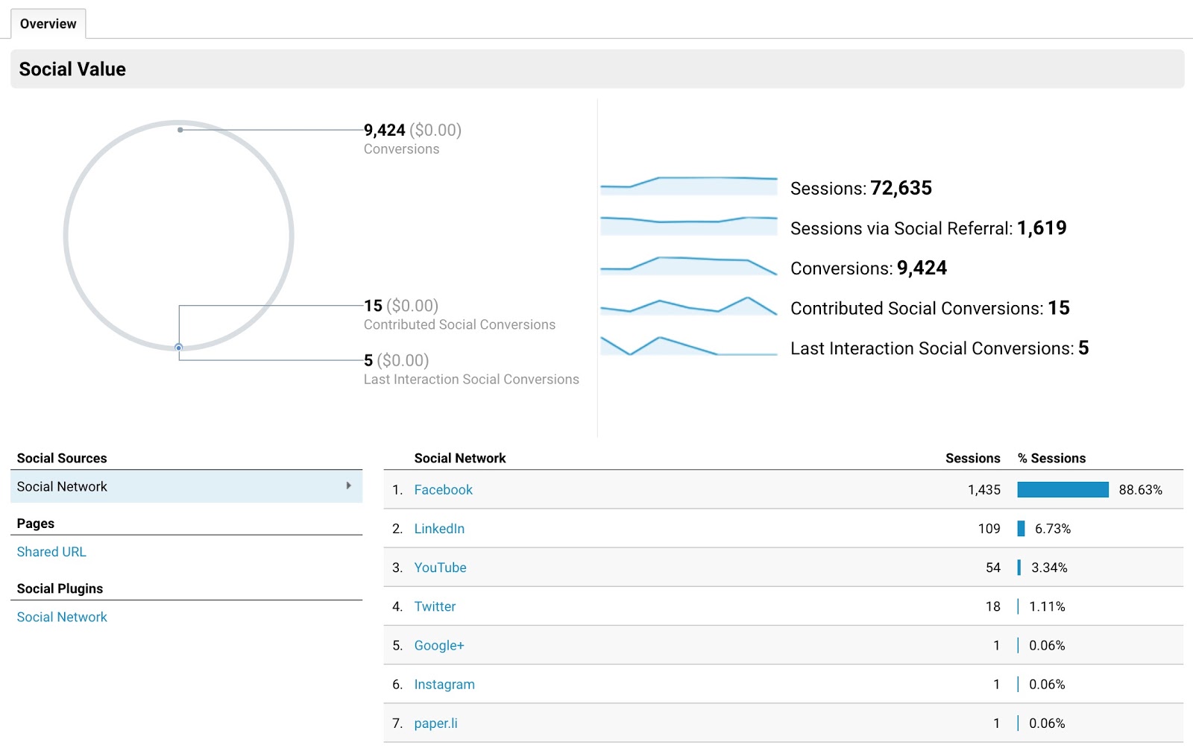
Task: Open the LinkedIn network report
Action: pos(440,528)
